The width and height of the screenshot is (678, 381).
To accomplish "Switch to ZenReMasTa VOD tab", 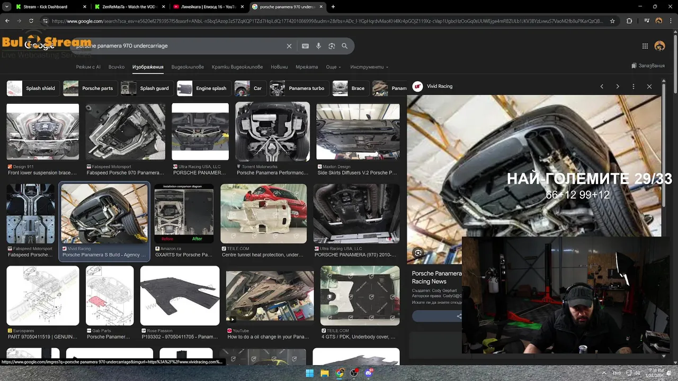I will coord(130,7).
